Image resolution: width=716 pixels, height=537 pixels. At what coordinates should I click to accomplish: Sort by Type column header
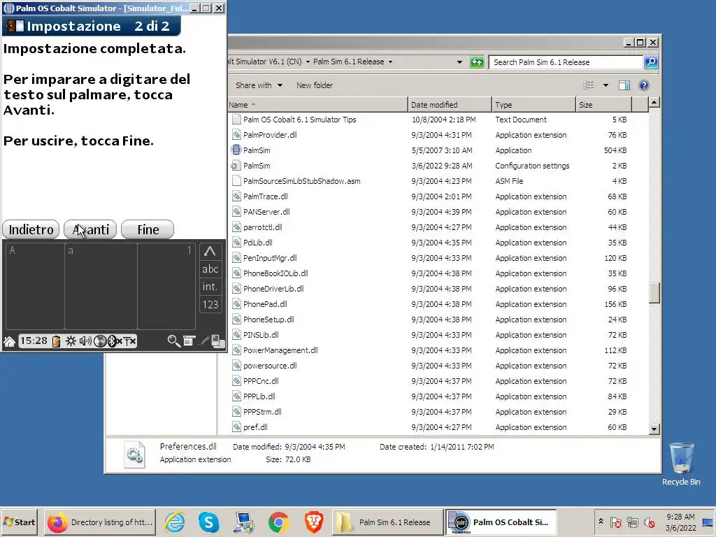[x=534, y=105]
